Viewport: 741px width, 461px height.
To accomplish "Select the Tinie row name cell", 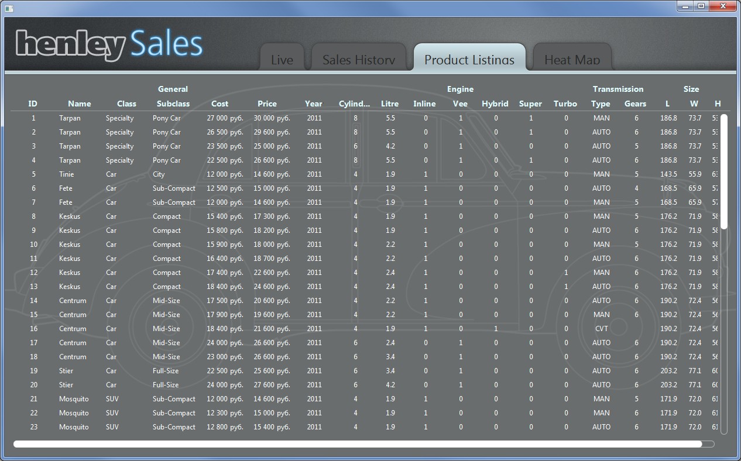I will tap(67, 174).
